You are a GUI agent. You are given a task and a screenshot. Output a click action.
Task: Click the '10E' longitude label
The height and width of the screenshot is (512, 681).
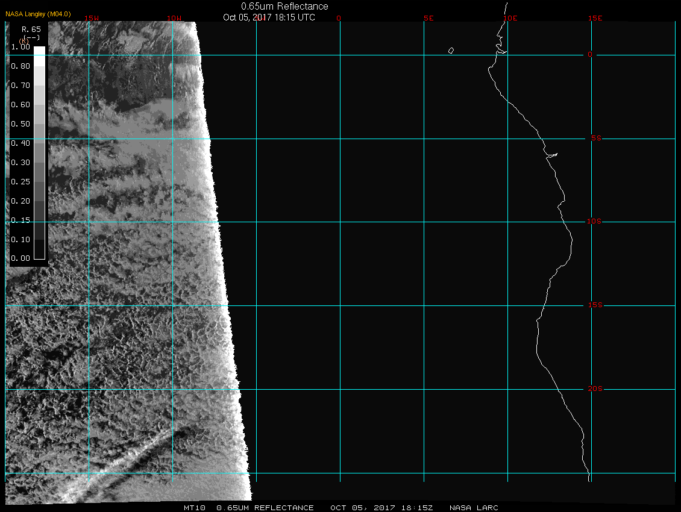click(510, 18)
